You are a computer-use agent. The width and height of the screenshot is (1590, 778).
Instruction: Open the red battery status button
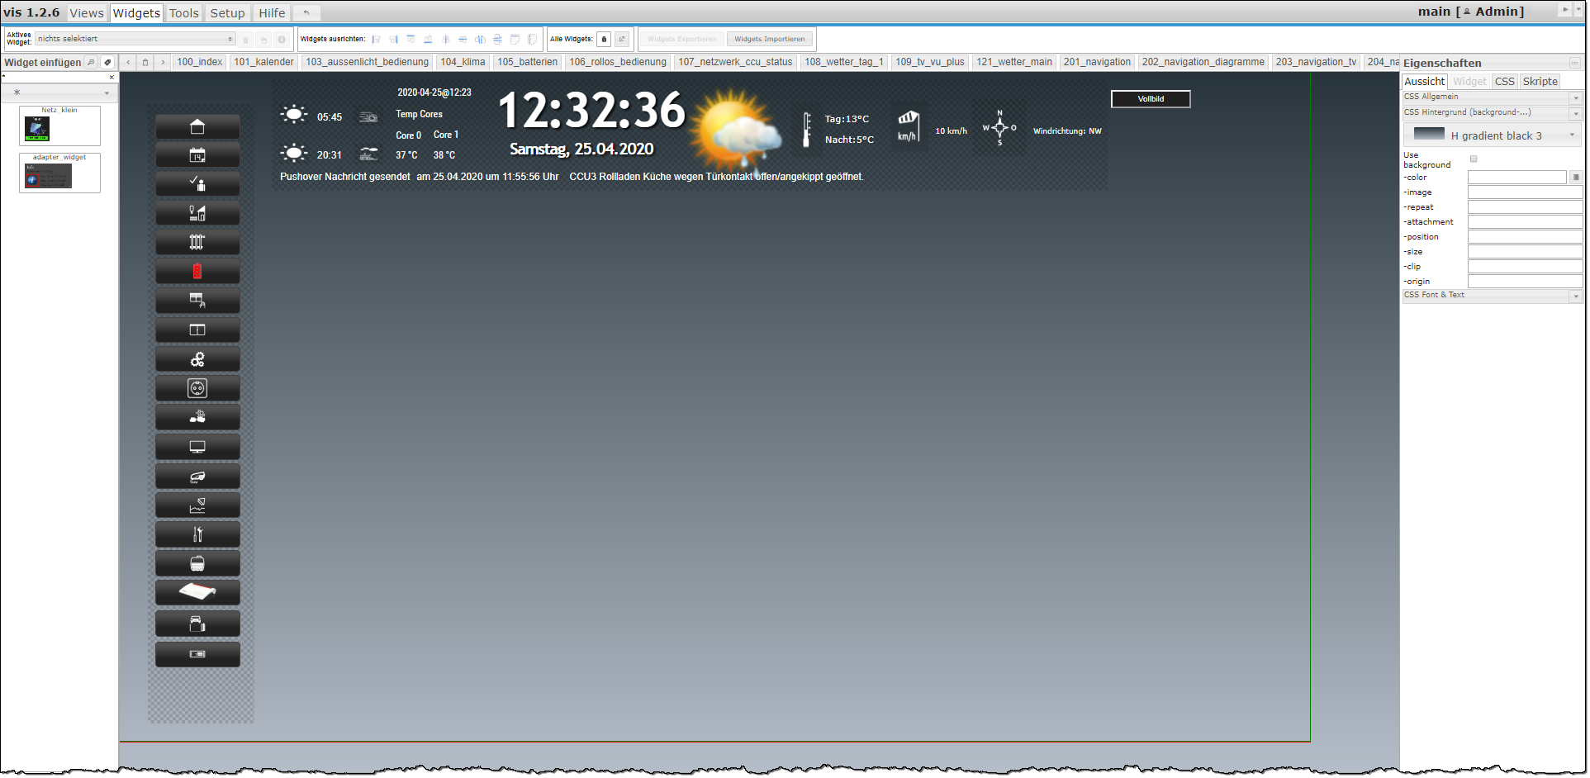coord(197,272)
